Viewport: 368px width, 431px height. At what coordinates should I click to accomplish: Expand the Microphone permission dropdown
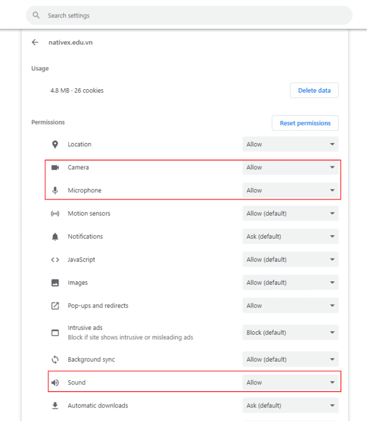(290, 190)
